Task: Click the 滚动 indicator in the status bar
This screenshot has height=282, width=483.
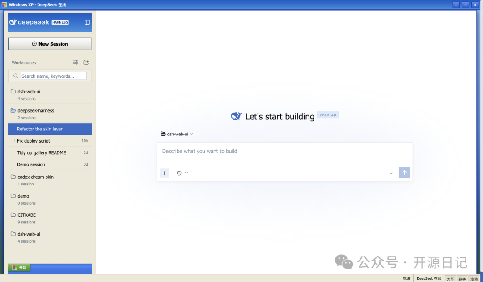Action: tap(474, 279)
